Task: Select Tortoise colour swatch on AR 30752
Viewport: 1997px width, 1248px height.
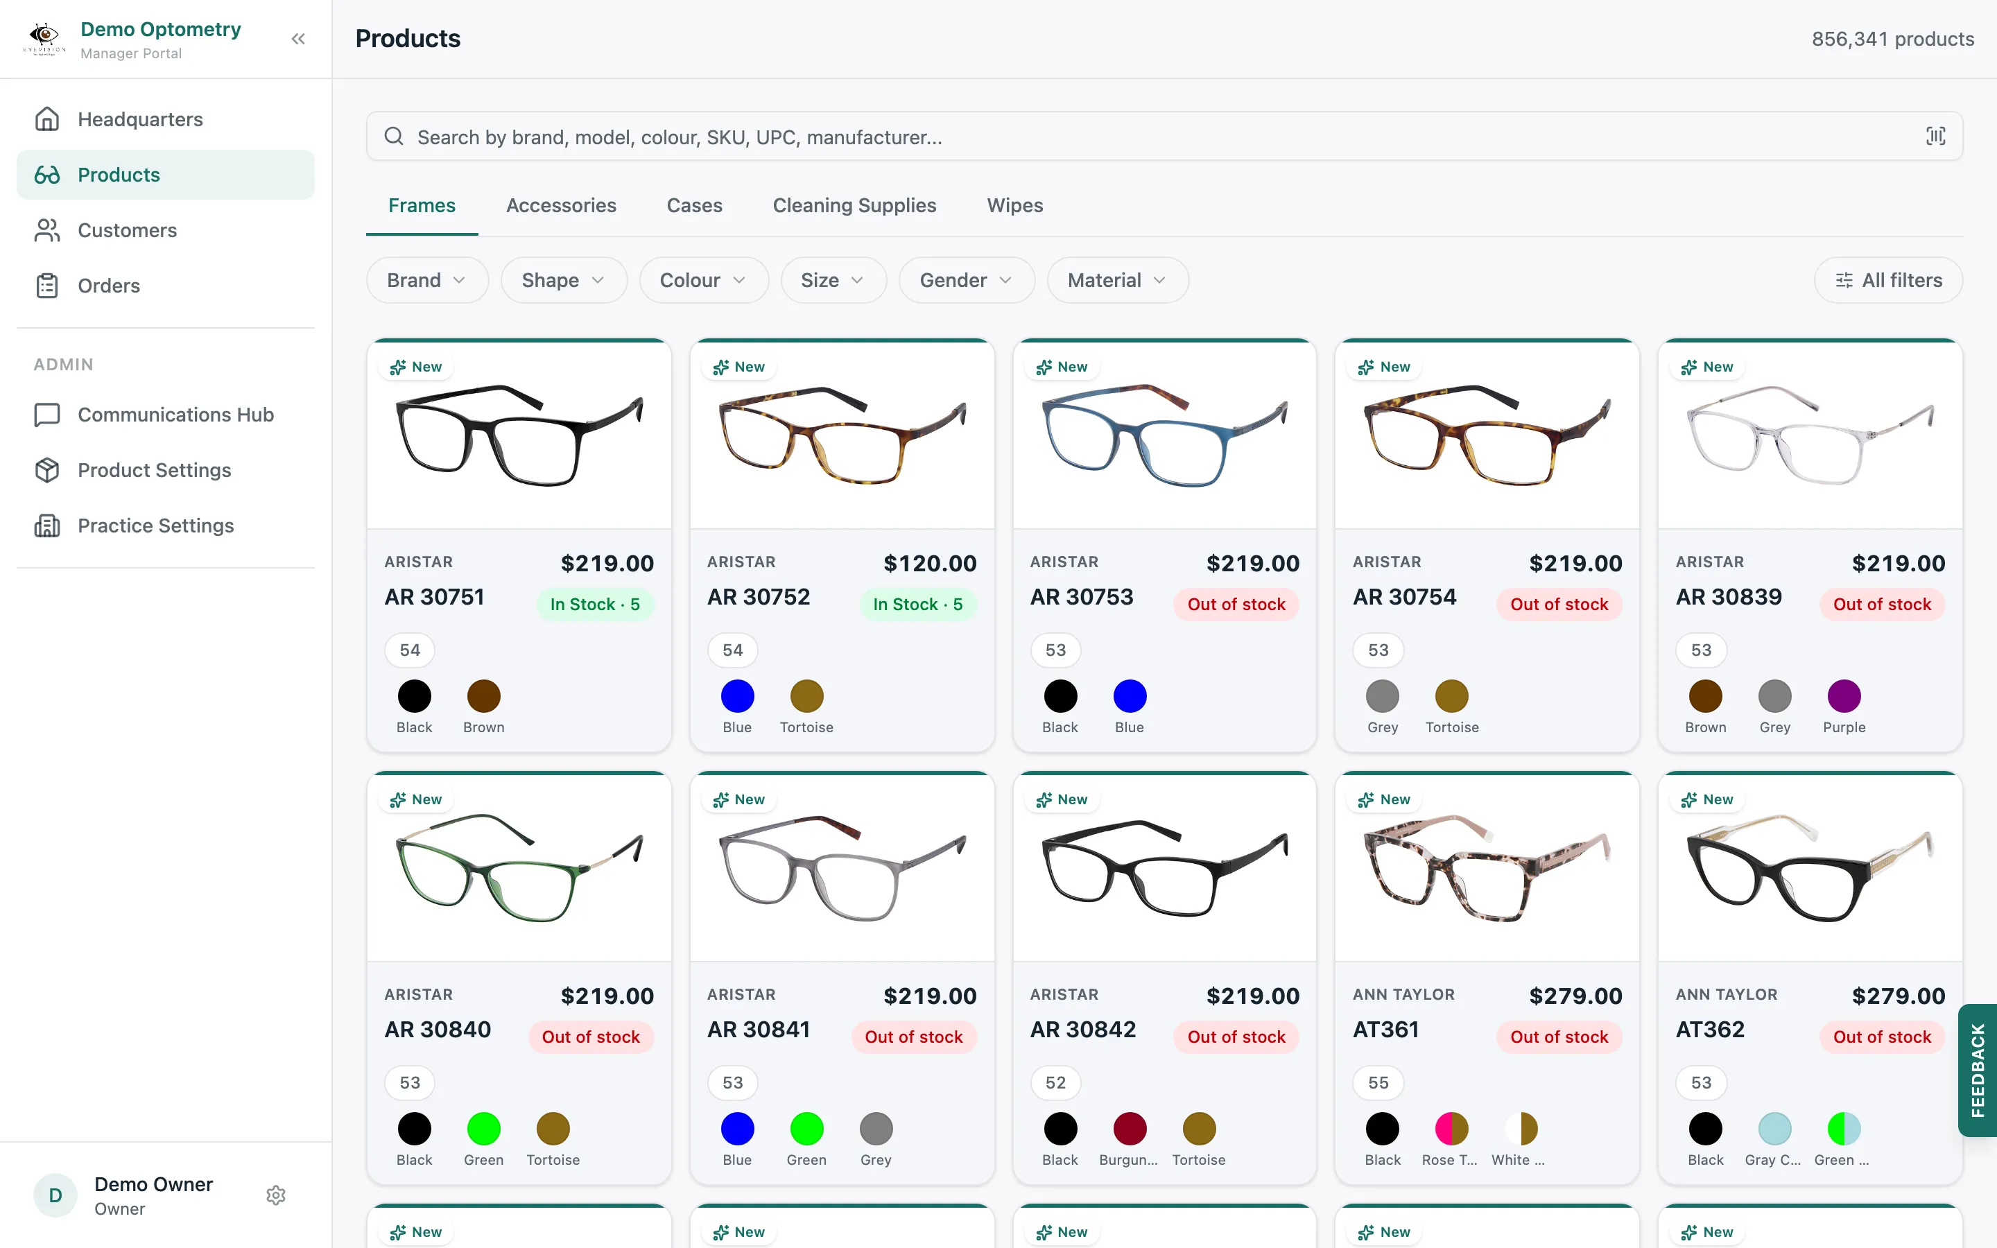Action: [x=806, y=697]
